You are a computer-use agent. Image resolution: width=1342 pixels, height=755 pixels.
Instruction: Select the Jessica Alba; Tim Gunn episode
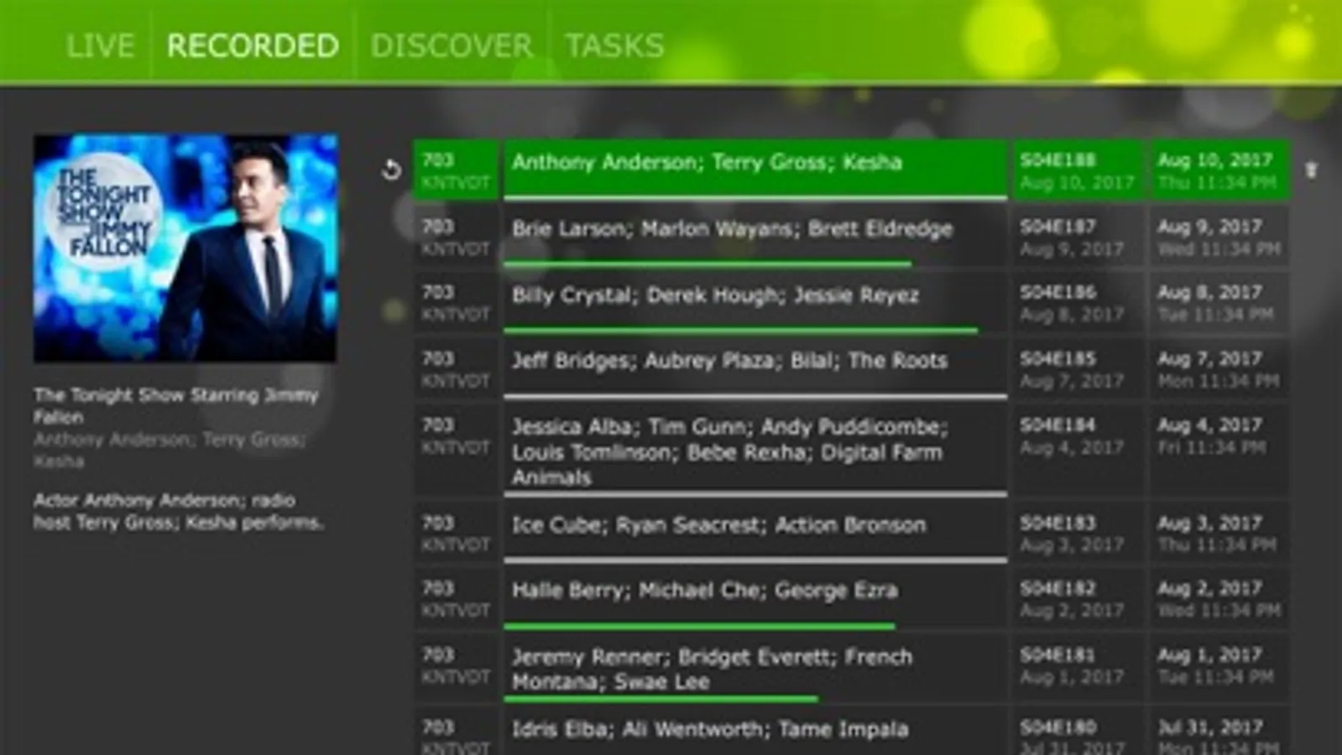(755, 451)
